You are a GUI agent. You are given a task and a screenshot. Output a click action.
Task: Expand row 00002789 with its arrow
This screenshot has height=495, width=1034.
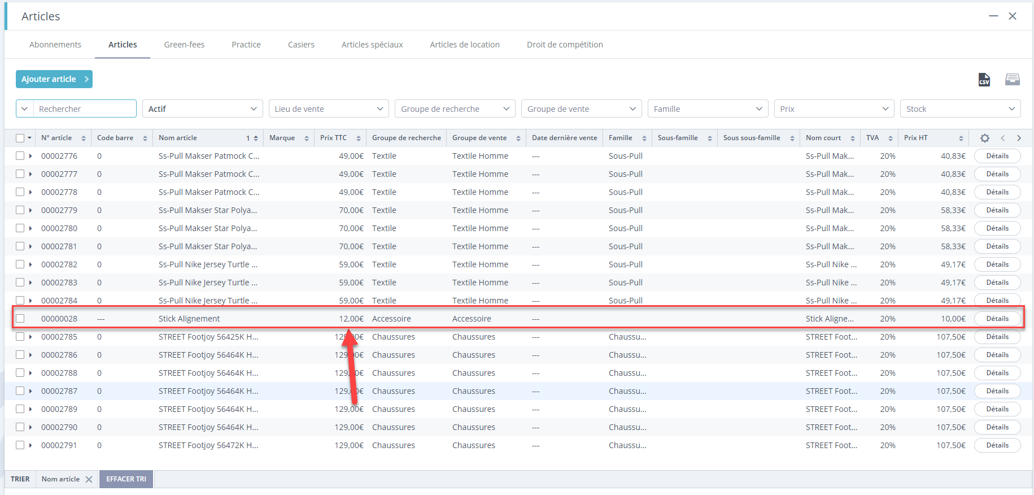tap(30, 409)
